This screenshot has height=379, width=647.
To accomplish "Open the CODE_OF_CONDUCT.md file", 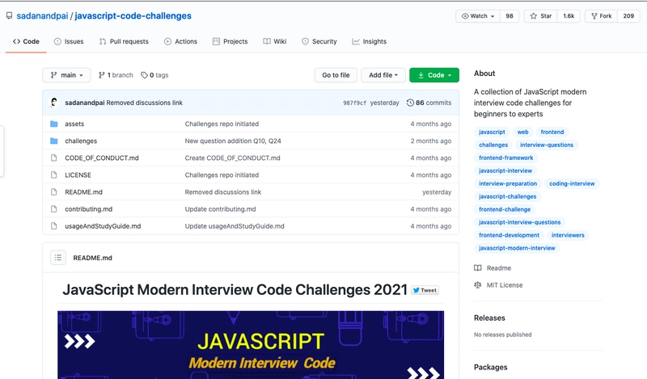I will (102, 158).
